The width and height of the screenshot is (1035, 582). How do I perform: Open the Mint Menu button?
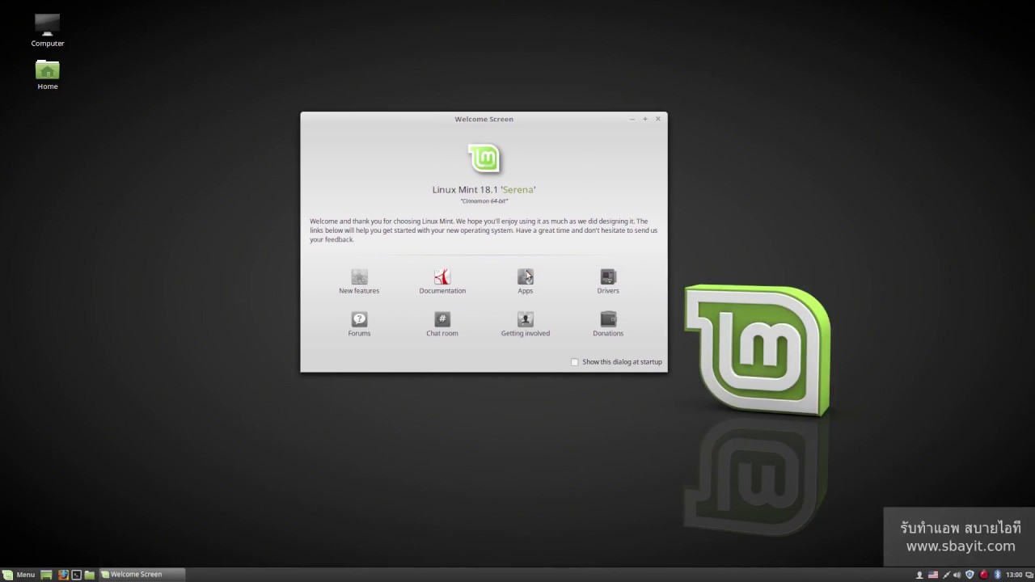19,575
